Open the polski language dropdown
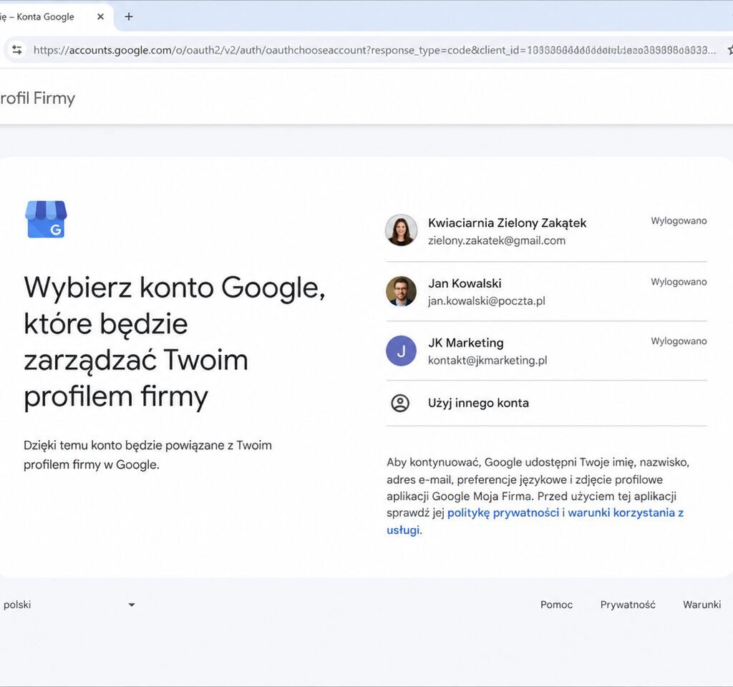The width and height of the screenshot is (733, 687). pyautogui.click(x=68, y=604)
